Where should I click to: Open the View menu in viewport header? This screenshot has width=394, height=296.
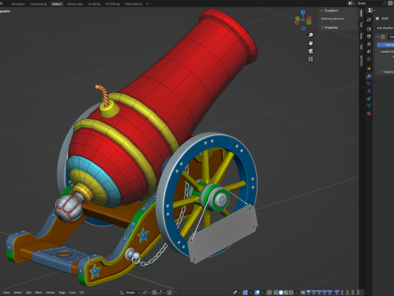click(x=7, y=293)
